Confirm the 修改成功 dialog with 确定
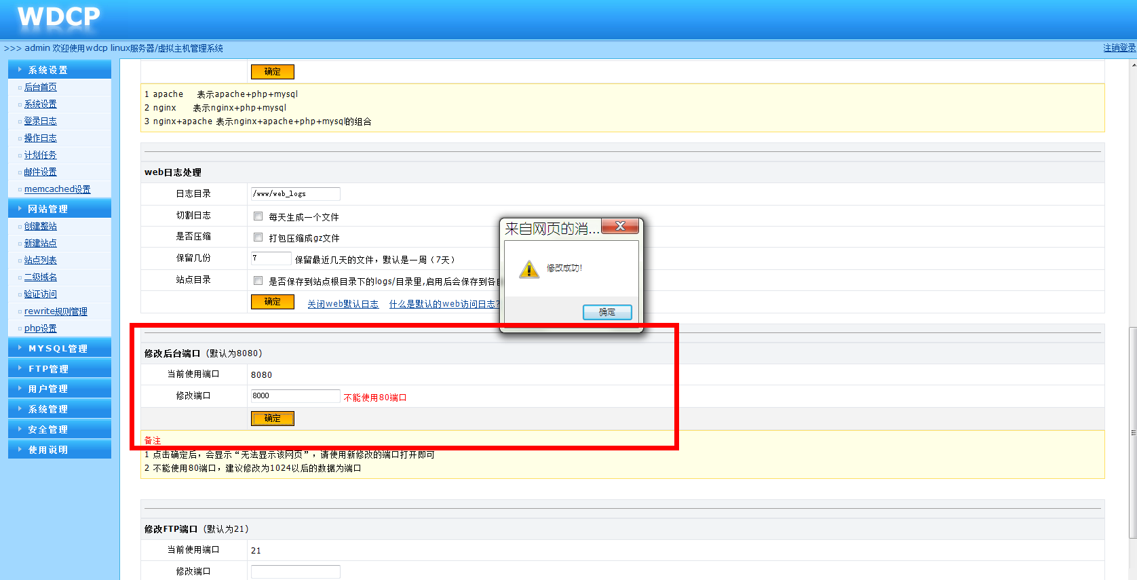The image size is (1137, 580). pyautogui.click(x=607, y=312)
